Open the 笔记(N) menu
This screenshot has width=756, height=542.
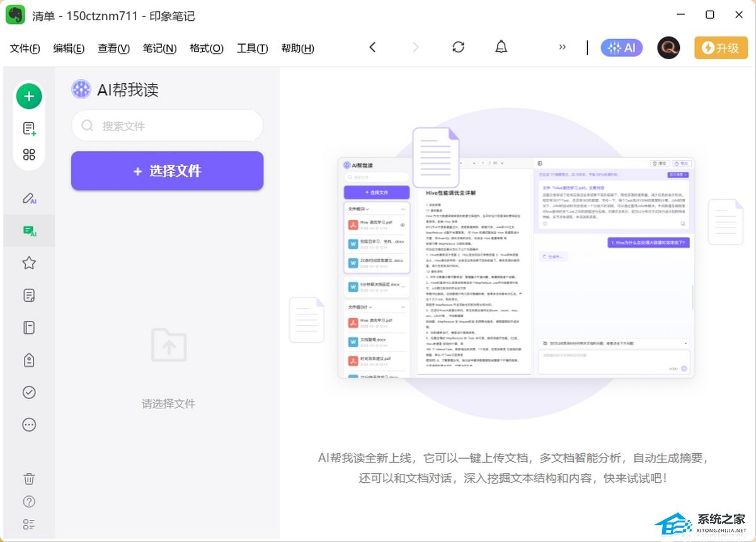(159, 49)
